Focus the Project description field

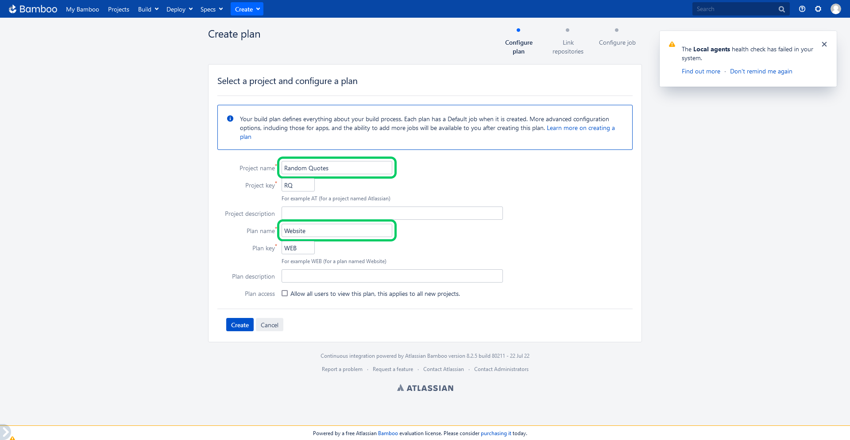[392, 214]
